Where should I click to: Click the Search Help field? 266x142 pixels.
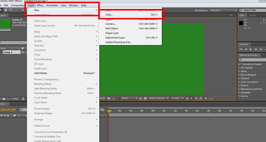[253, 10]
